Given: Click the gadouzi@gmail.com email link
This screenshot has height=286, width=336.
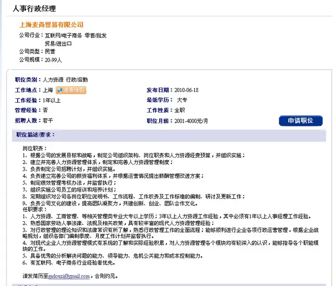Looking at the screenshot, I should (x=69, y=276).
